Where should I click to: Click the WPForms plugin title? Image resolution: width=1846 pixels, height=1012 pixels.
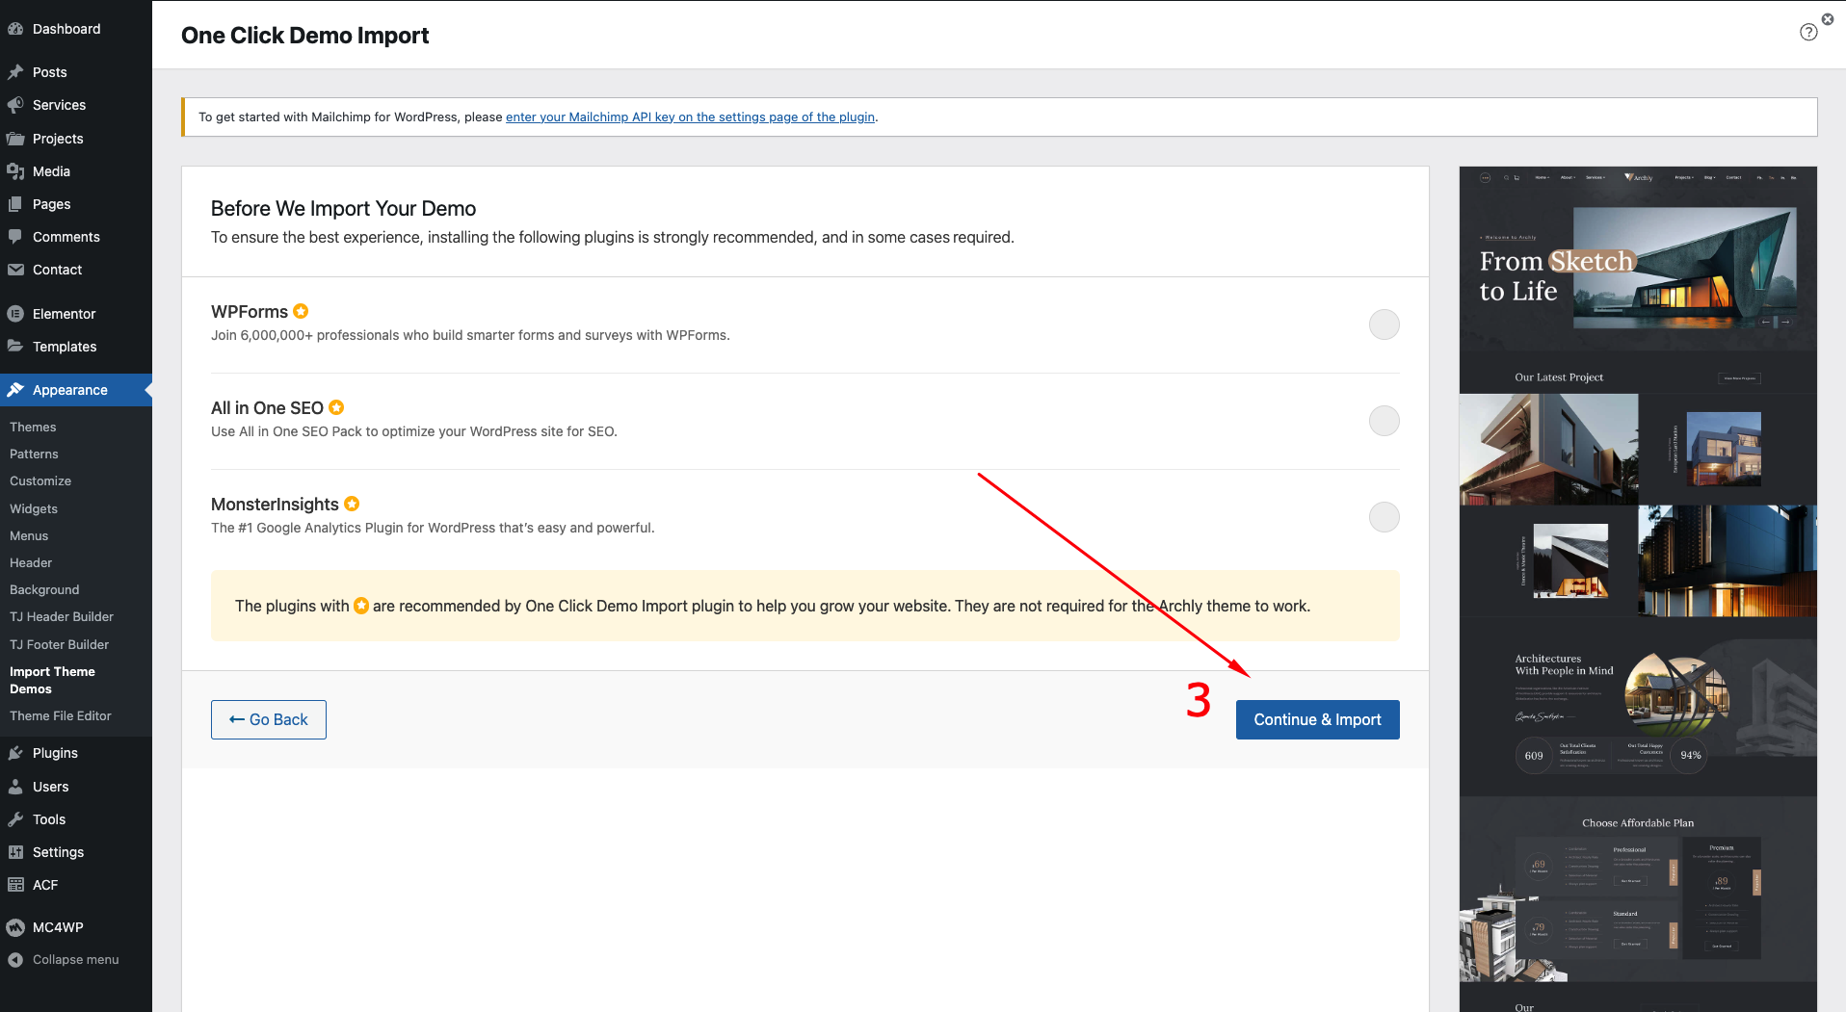250,311
